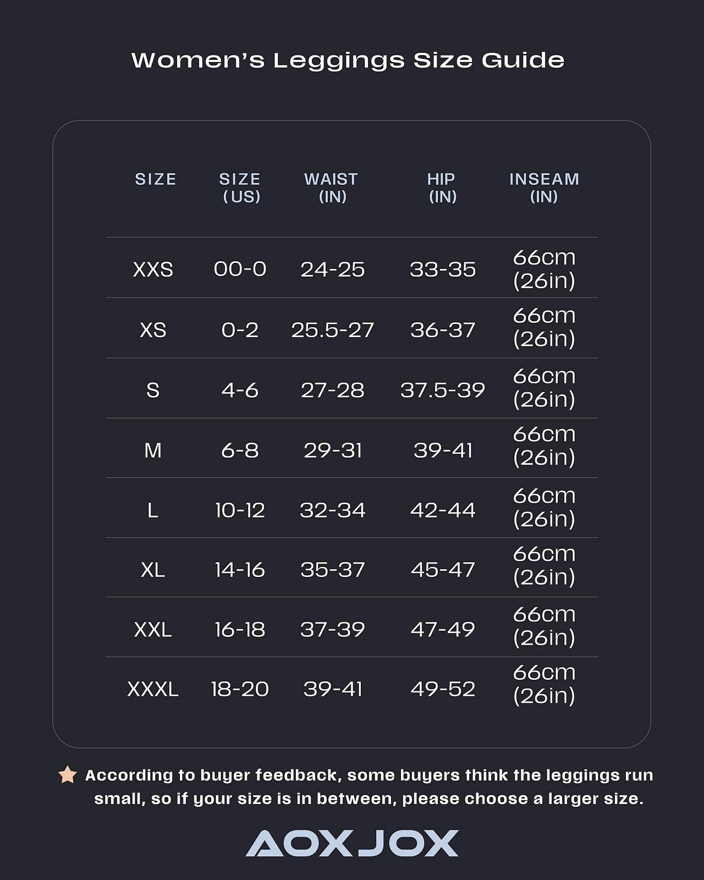Click the buyer feedback note text
704x880 pixels.
(369, 787)
